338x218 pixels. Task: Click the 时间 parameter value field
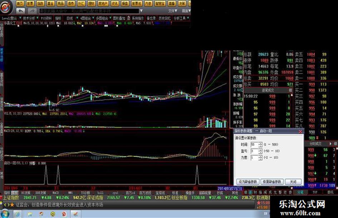point(254,144)
